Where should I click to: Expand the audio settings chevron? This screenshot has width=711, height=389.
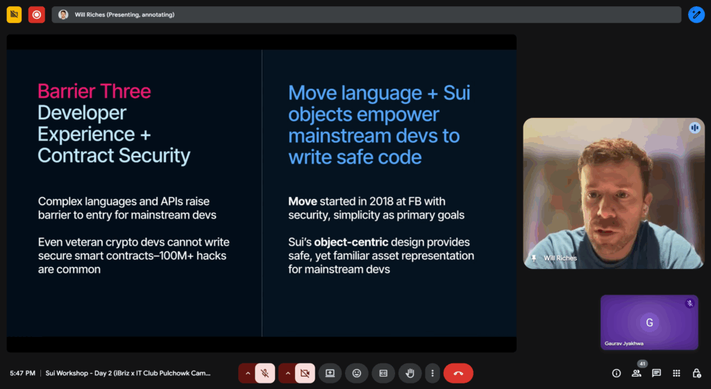tap(248, 373)
